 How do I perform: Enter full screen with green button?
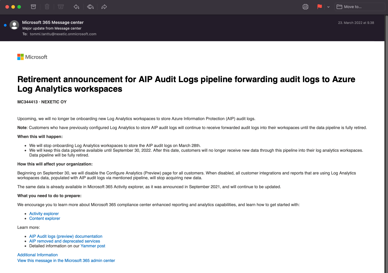[x=19, y=7]
